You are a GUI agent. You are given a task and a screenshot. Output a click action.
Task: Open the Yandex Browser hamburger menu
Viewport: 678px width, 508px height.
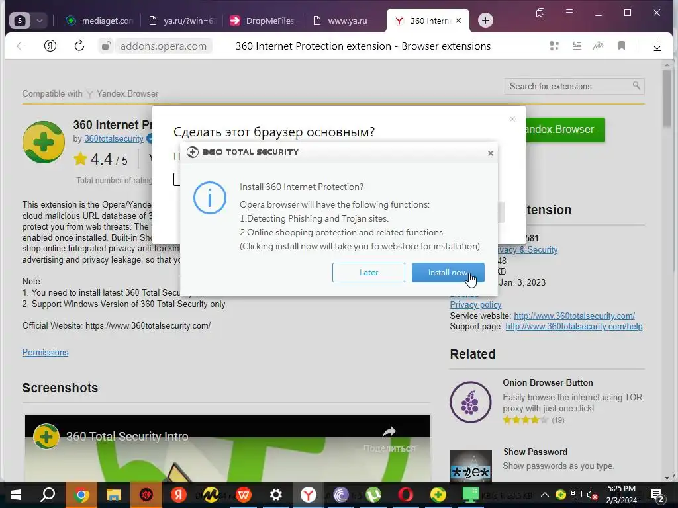click(569, 13)
